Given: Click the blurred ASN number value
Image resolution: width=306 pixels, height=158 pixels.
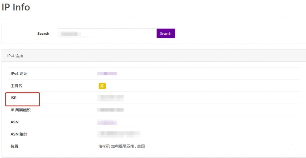Looking at the screenshot, I should [107, 122].
